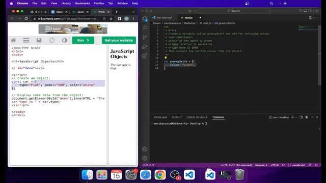The height and width of the screenshot is (183, 326).
Task: Open Run and Debug view in VS Code
Action: tap(145, 46)
